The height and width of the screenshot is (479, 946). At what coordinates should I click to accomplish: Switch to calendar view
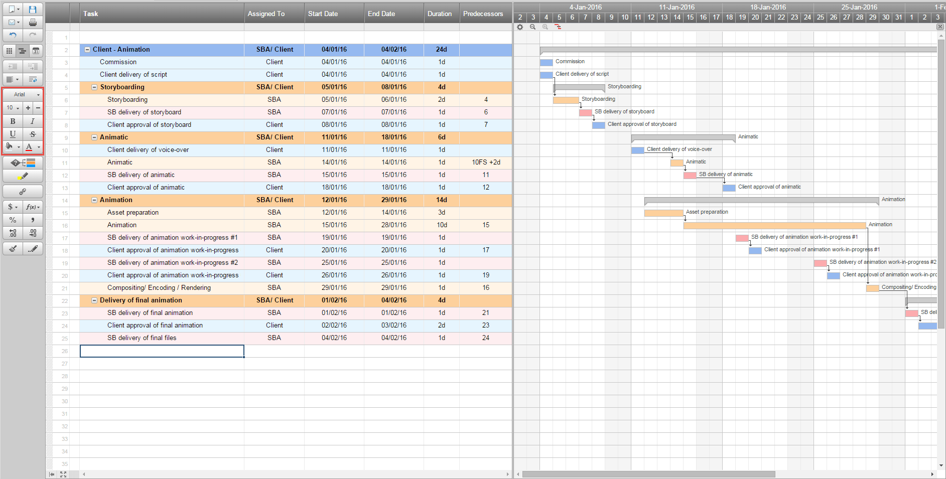coord(36,50)
